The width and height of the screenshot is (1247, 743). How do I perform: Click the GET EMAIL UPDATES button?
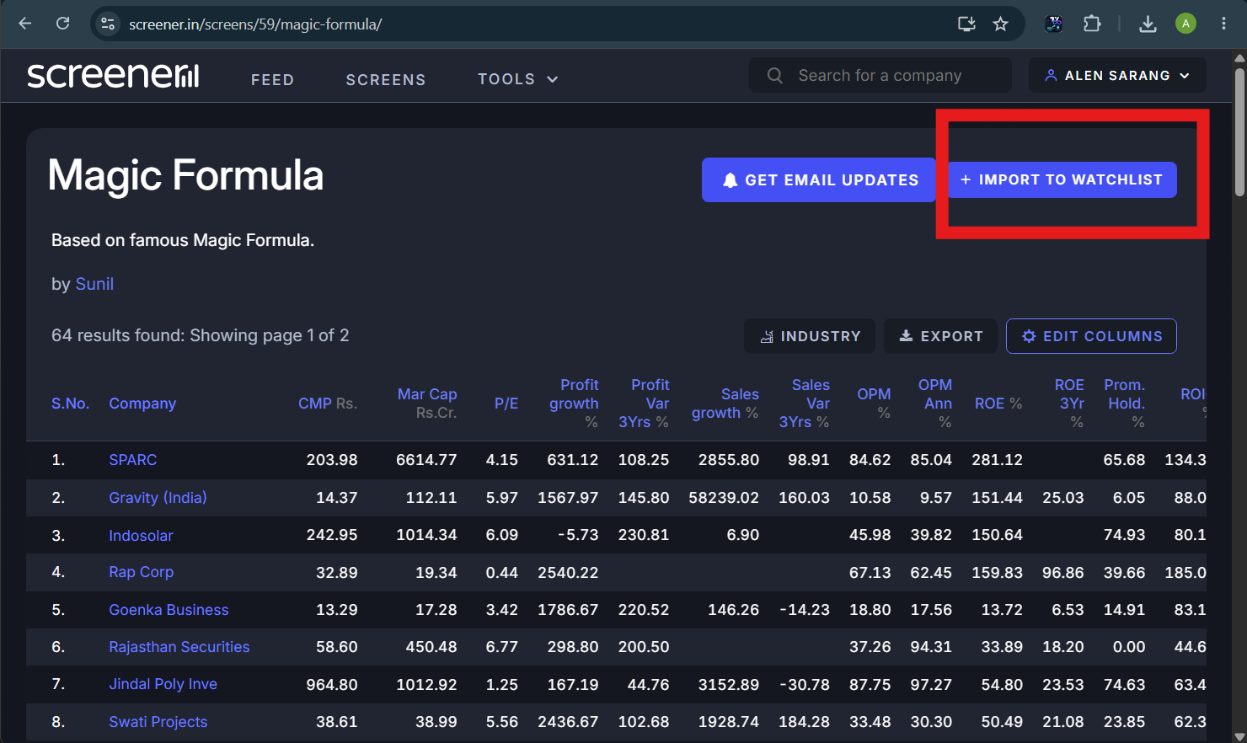819,179
